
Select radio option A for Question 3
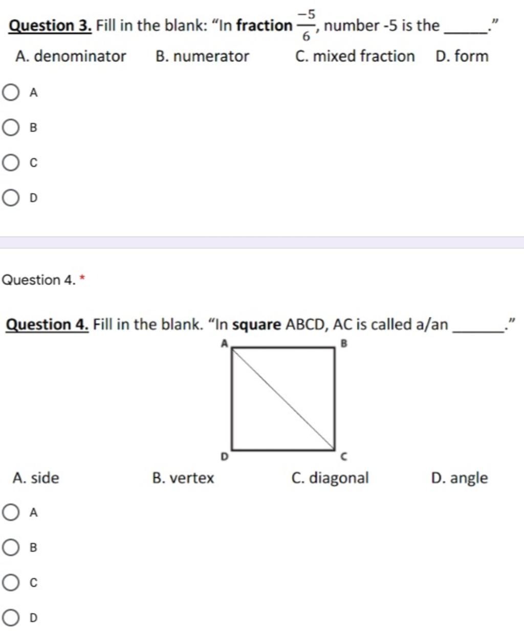[x=11, y=93]
